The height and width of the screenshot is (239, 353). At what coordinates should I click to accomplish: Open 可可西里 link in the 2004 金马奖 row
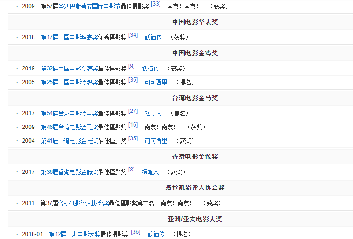pos(156,141)
